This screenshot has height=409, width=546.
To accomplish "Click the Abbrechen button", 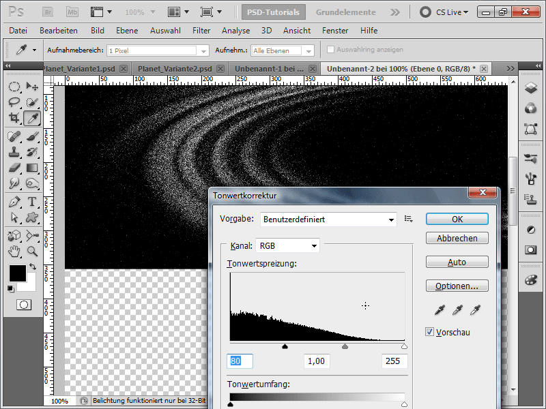I will pos(457,238).
